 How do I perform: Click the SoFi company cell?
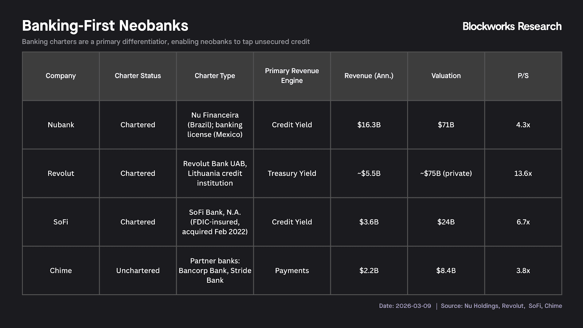coord(61,222)
